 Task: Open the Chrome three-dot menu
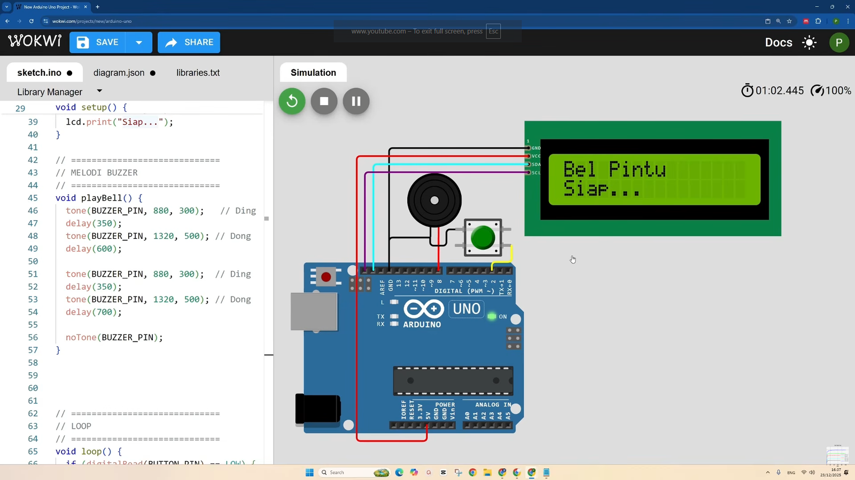(x=848, y=21)
